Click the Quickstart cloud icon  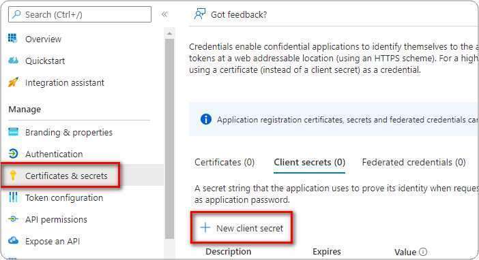point(13,61)
